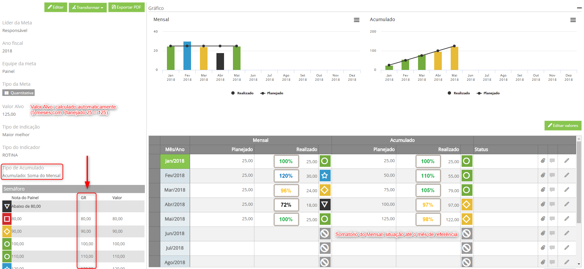Click the 72% mensal percentage box
Screen dimensions: 584x269
click(286, 205)
